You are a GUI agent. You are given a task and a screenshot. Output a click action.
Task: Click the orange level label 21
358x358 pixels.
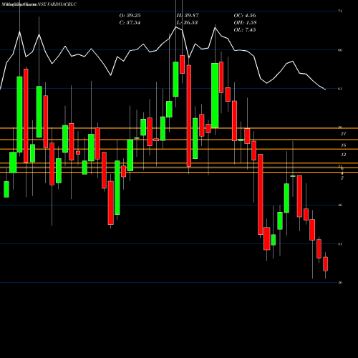coord(343,134)
